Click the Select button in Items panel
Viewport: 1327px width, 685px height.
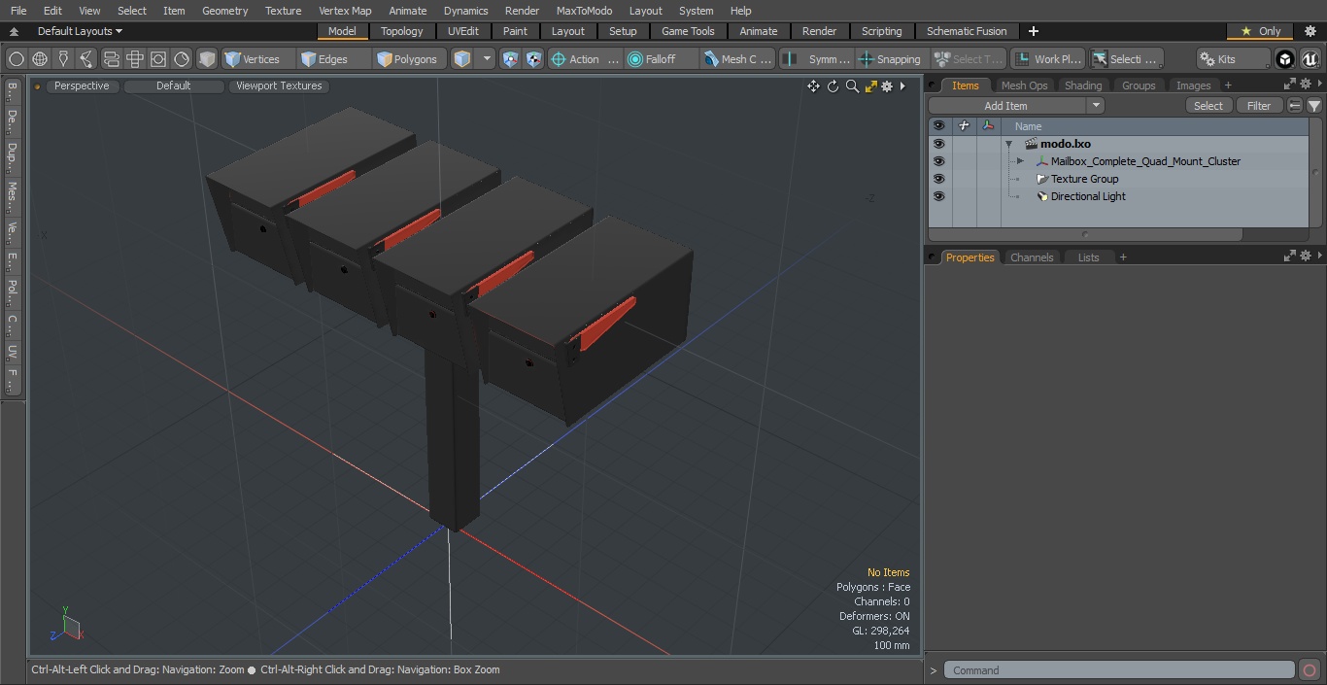click(x=1208, y=106)
